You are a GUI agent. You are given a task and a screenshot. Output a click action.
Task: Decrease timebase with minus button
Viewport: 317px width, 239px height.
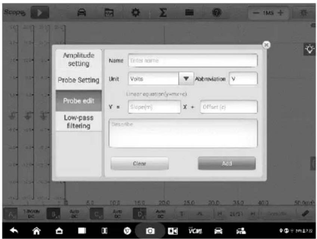point(256,13)
